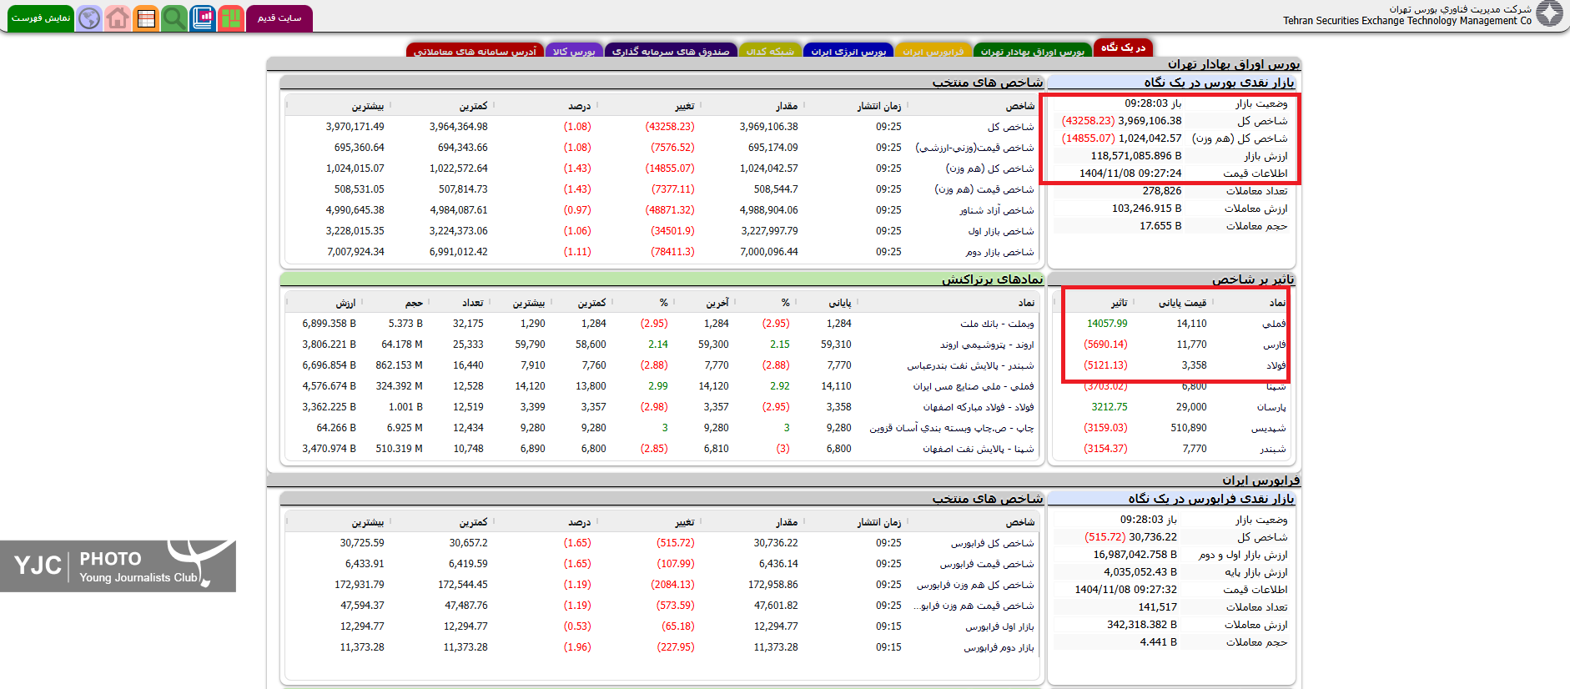Click the green 'نمایش فهرست' button
The height and width of the screenshot is (689, 1570).
[x=40, y=18]
